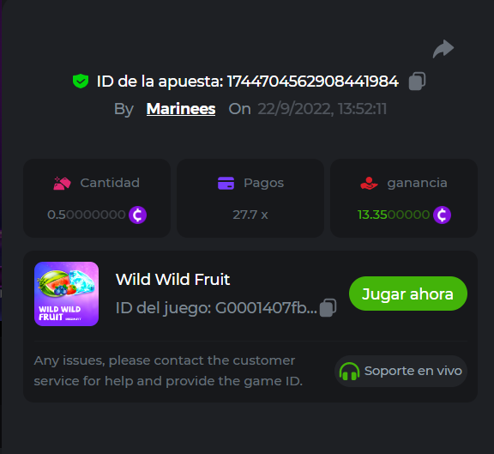
Task: Click the share arrow icon
Action: pos(443,49)
